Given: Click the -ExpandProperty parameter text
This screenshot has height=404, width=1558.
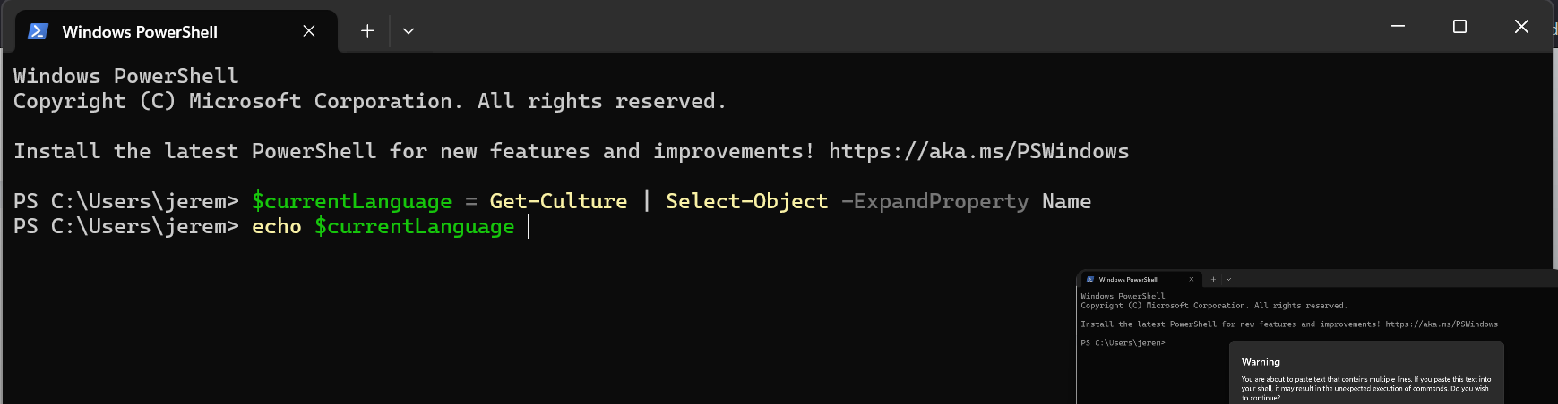Looking at the screenshot, I should pyautogui.click(x=934, y=201).
